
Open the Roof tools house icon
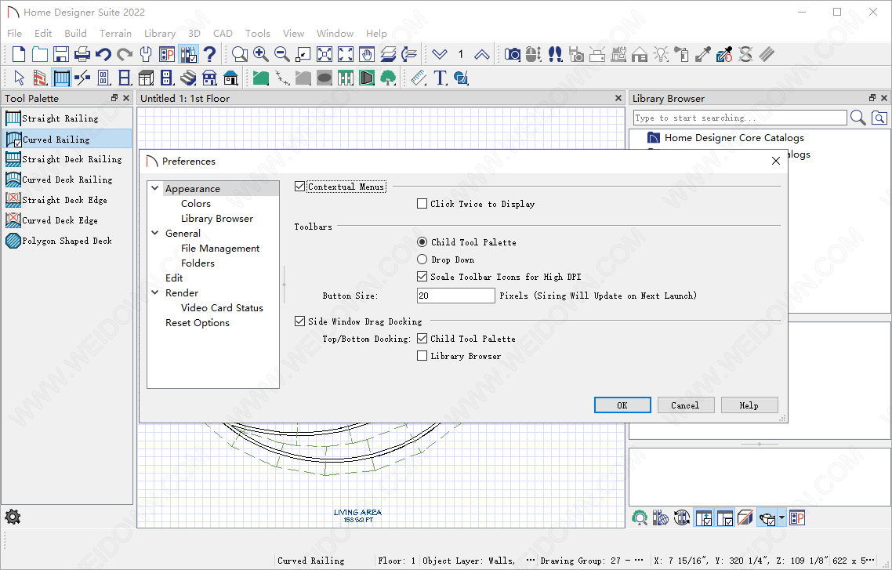[x=231, y=78]
